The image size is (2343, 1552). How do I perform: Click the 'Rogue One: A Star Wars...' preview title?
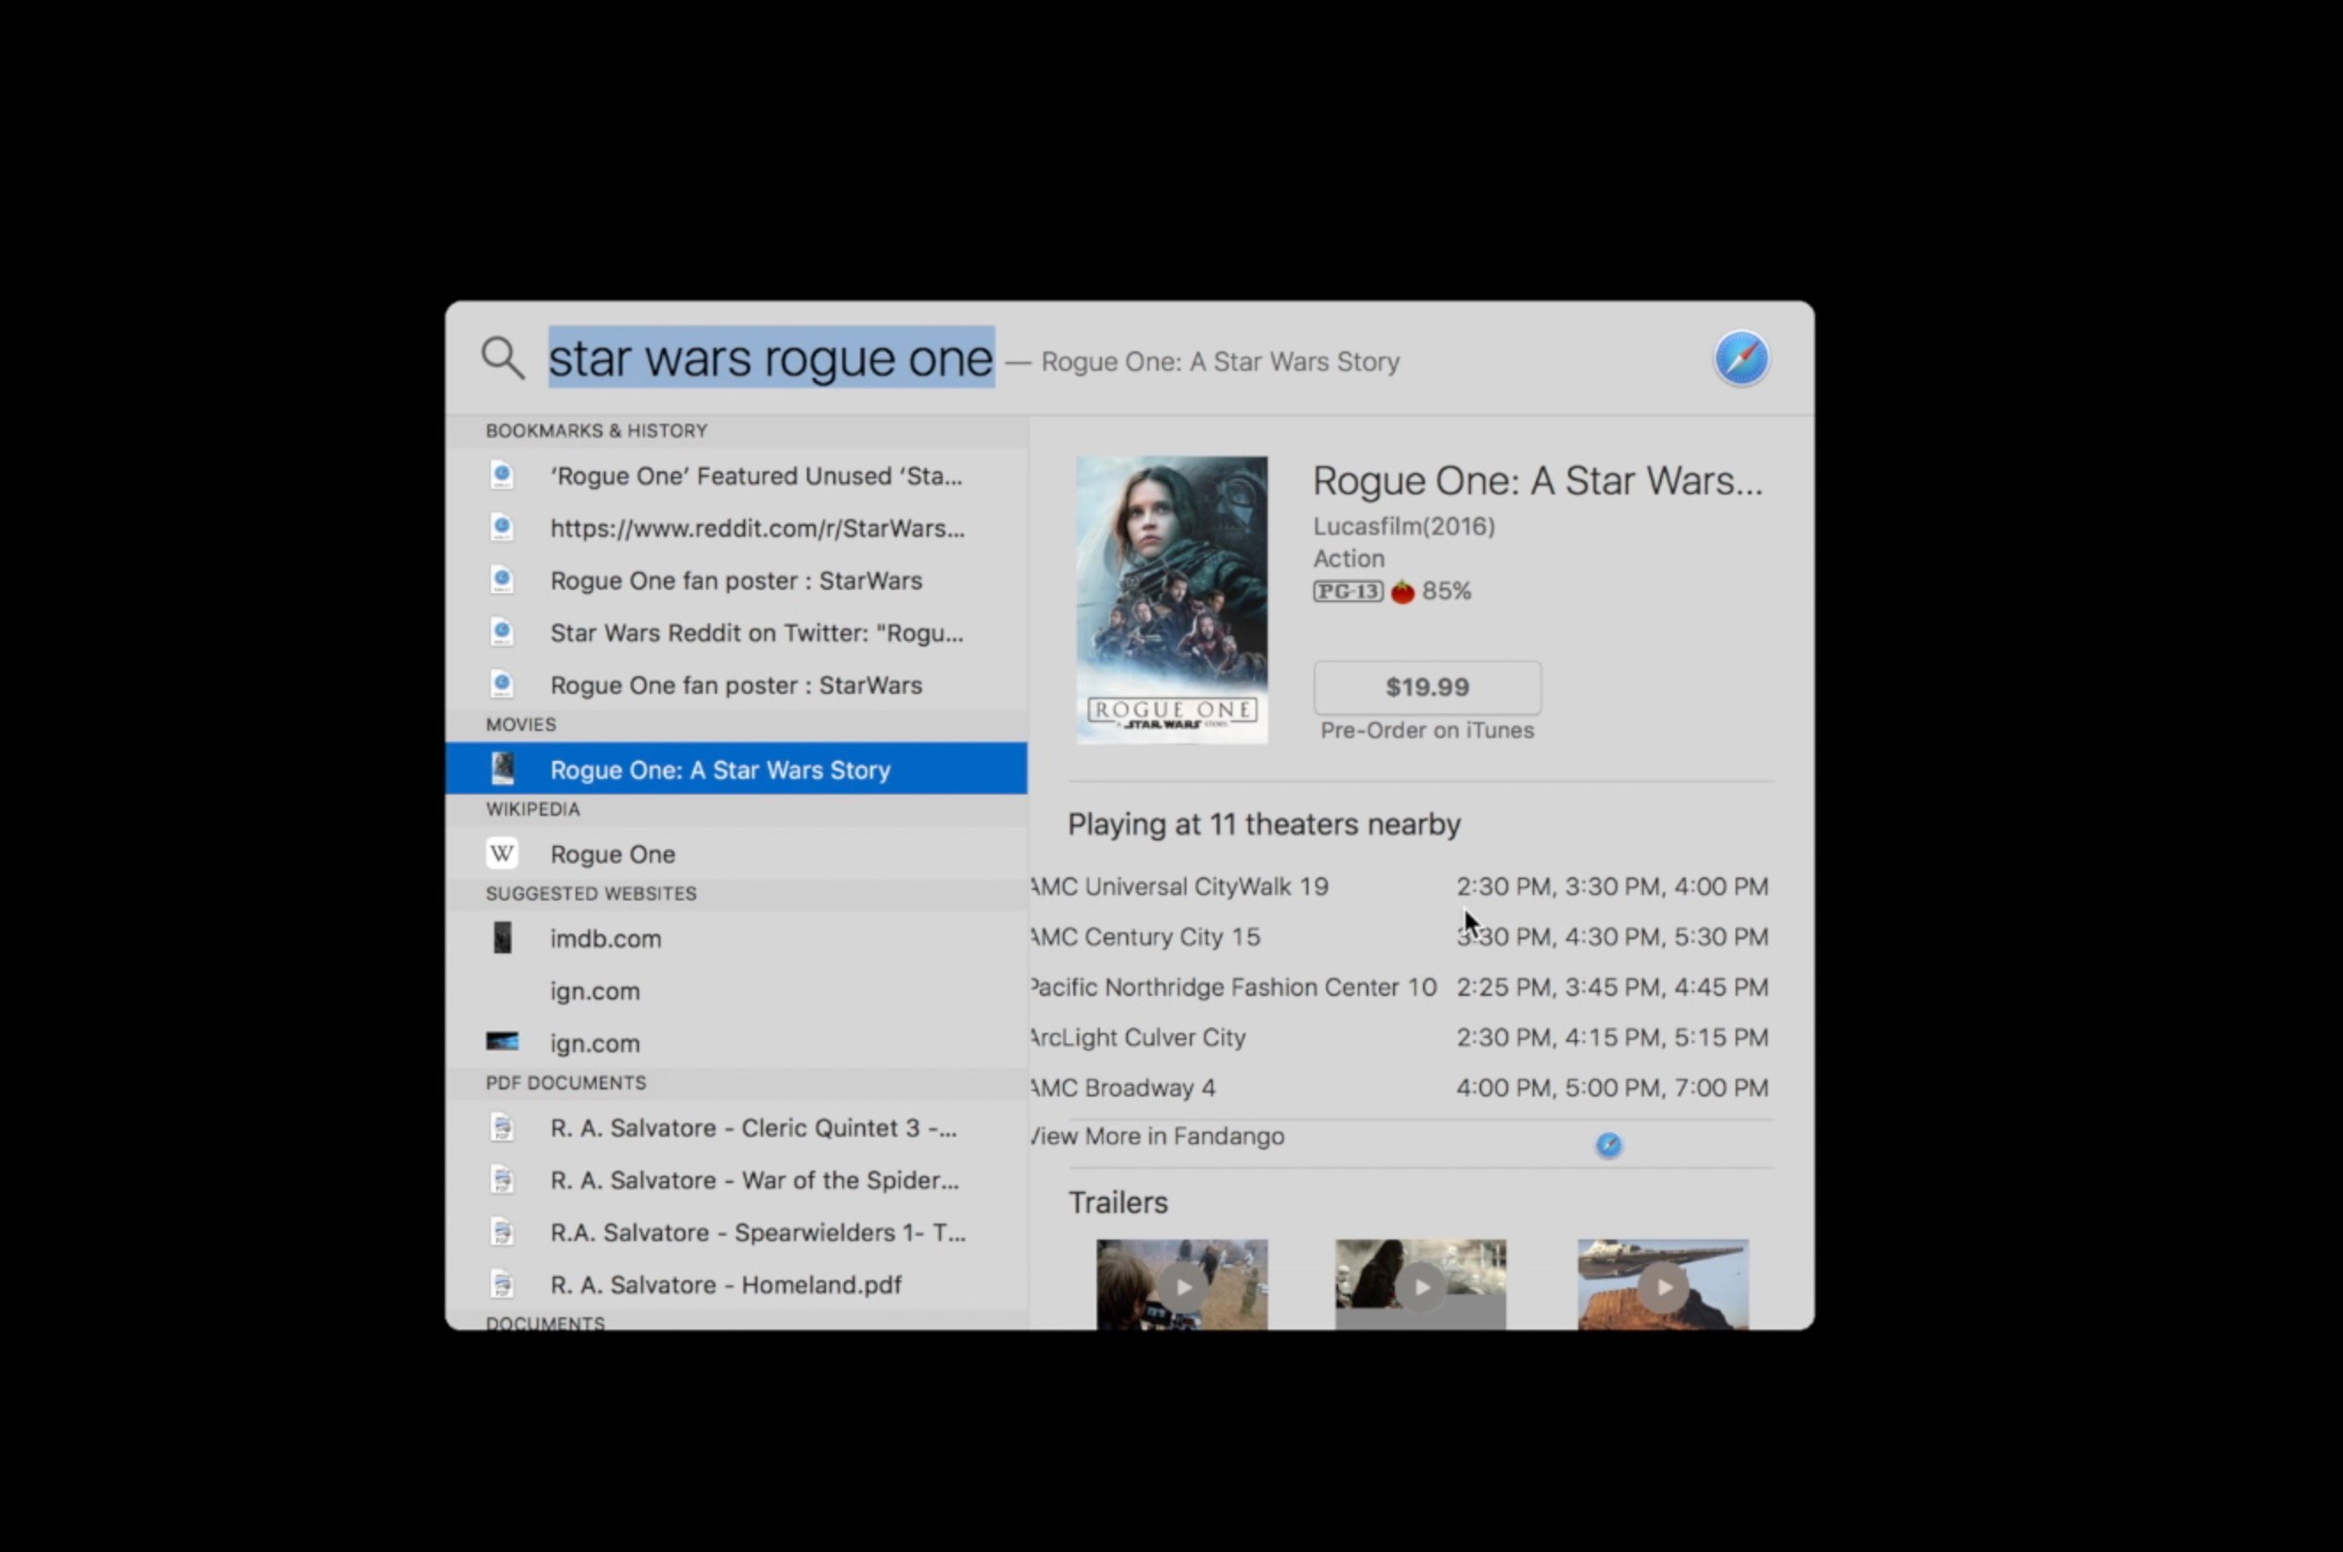coord(1537,481)
